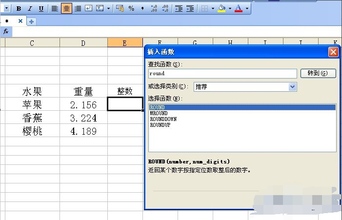This screenshot has height=220, width=342.
Task: Close the 插入函数 dialog
Action: click(333, 52)
